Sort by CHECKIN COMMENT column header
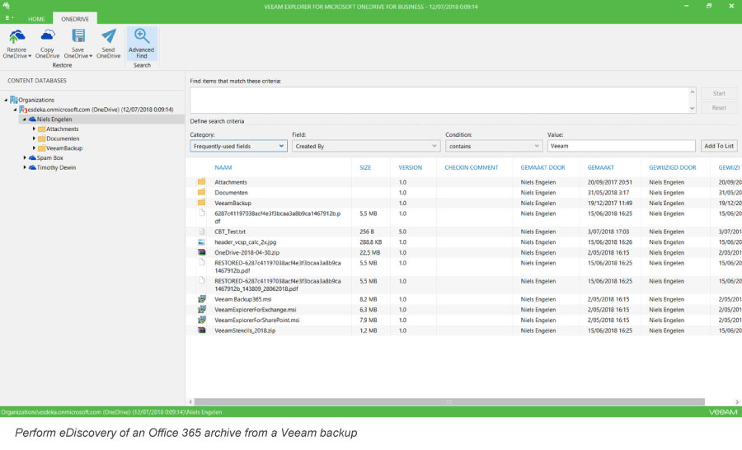This screenshot has height=450, width=742. pyautogui.click(x=472, y=167)
